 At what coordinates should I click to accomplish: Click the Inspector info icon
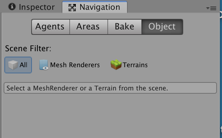coord(12,7)
